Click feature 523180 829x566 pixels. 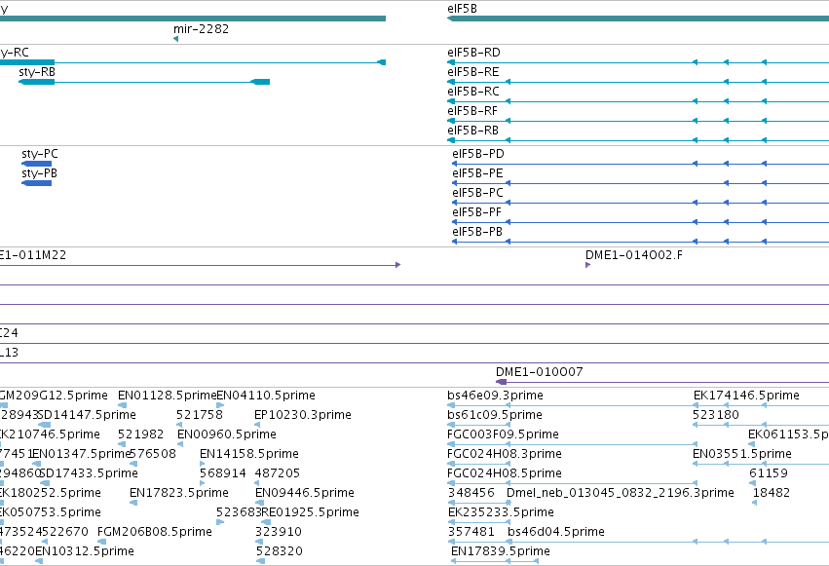(715, 415)
